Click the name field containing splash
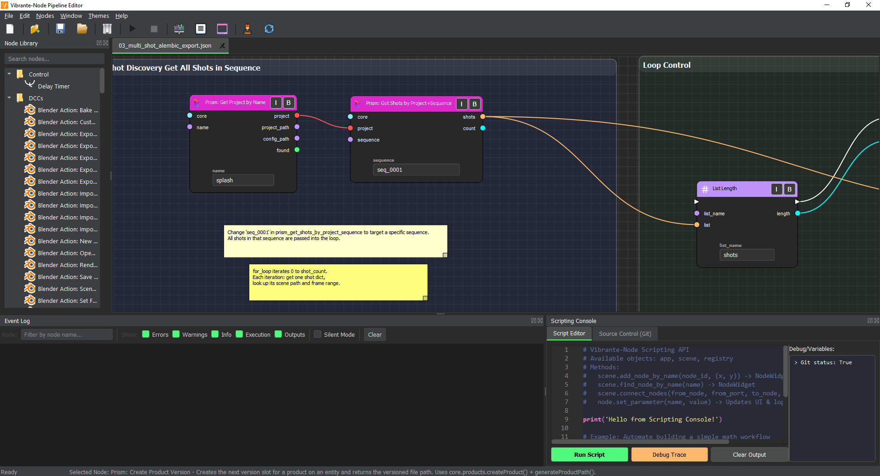The image size is (880, 476). (x=243, y=180)
